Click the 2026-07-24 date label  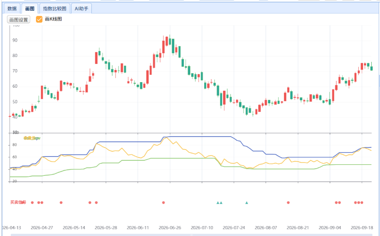(234, 228)
